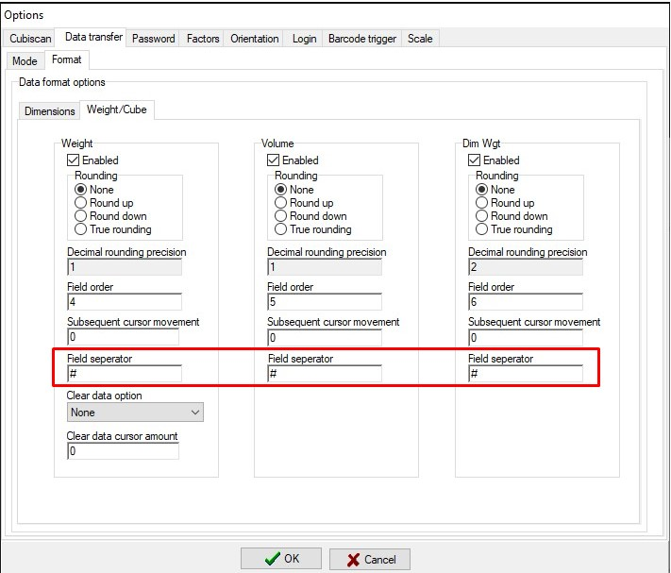This screenshot has height=573, width=671.
Task: Switch to the Cubiscan tab
Action: (x=30, y=39)
